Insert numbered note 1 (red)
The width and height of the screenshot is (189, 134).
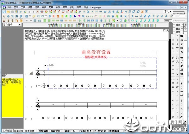click(54, 16)
